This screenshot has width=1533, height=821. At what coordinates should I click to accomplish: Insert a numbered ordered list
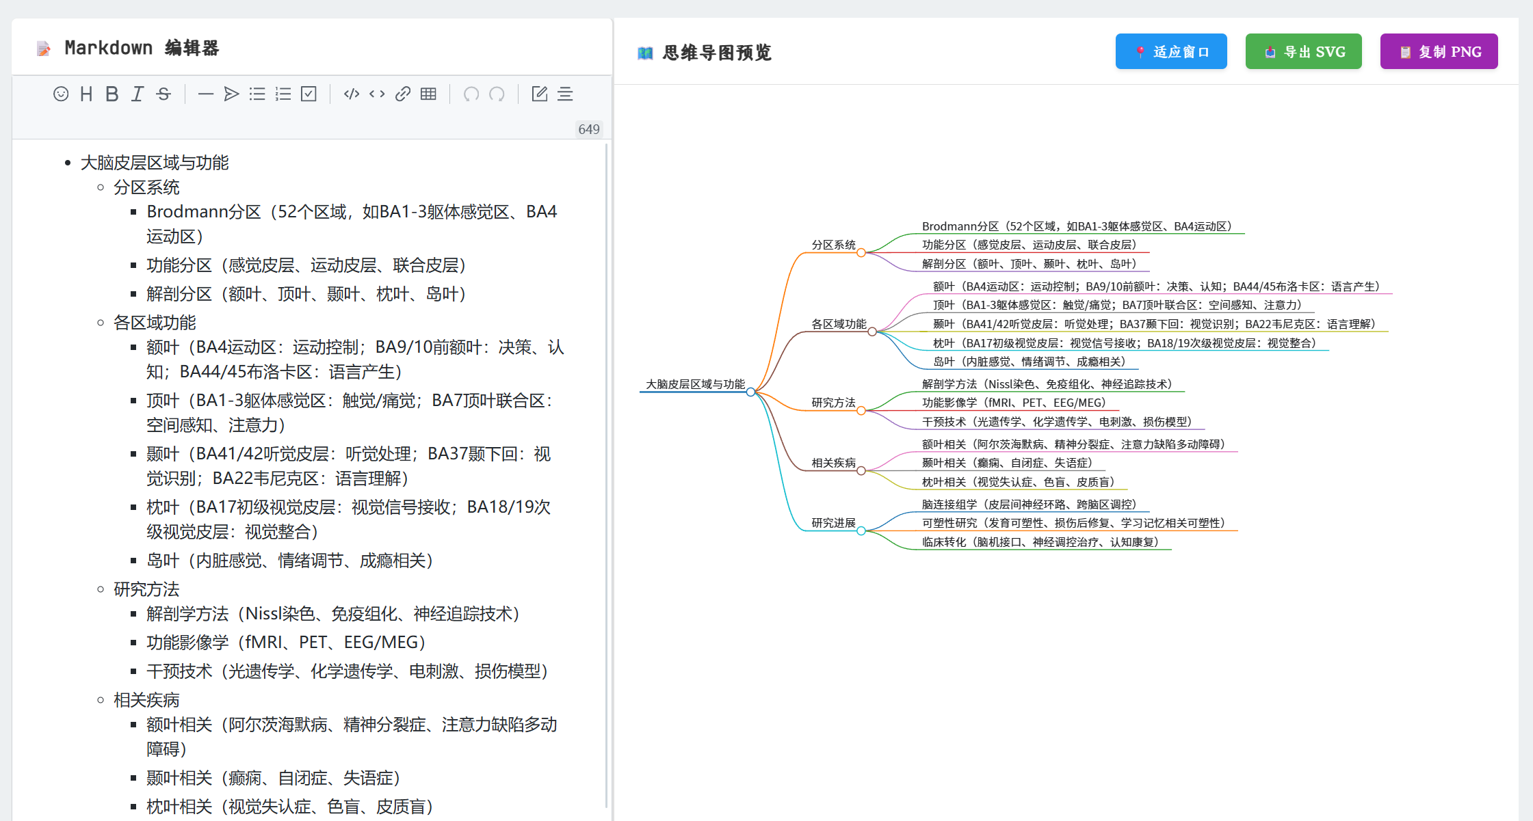283,94
